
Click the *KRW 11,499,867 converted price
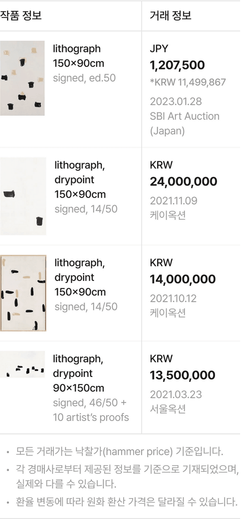(x=187, y=82)
